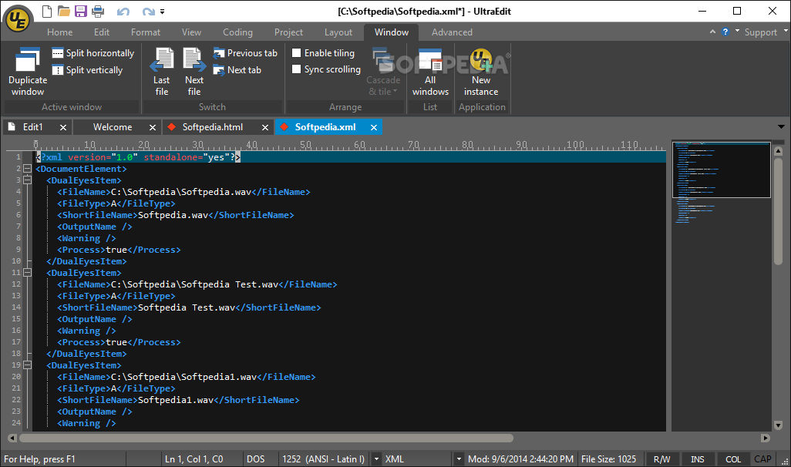Switch to Next tab
Screen dimensions: 791x467
coord(237,70)
